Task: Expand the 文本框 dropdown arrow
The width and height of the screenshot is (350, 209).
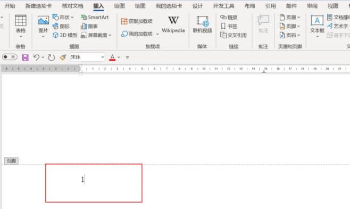Action: pyautogui.click(x=317, y=37)
